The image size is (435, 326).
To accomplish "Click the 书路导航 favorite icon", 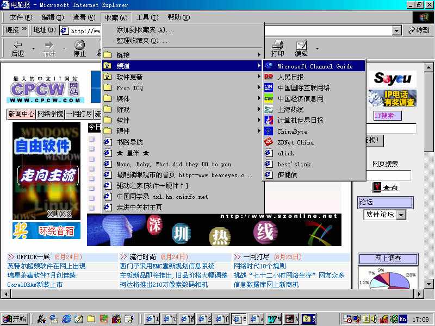I will (107, 142).
